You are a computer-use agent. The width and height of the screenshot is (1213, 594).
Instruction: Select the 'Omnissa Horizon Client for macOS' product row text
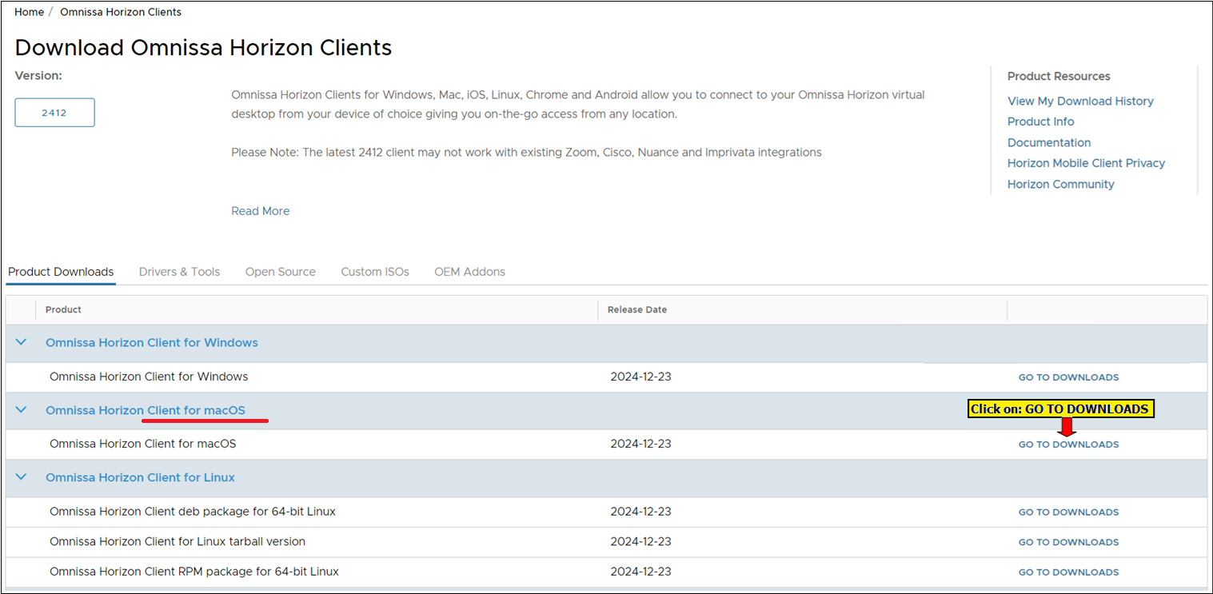point(143,444)
